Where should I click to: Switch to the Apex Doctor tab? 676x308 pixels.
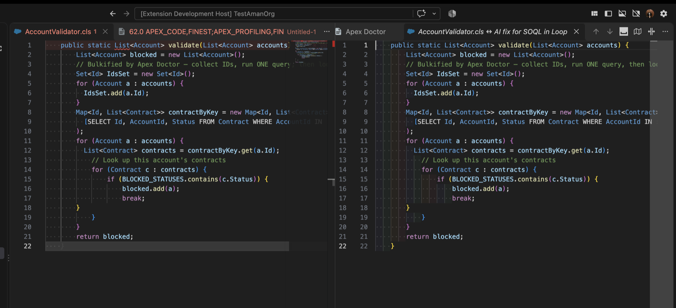tap(365, 32)
